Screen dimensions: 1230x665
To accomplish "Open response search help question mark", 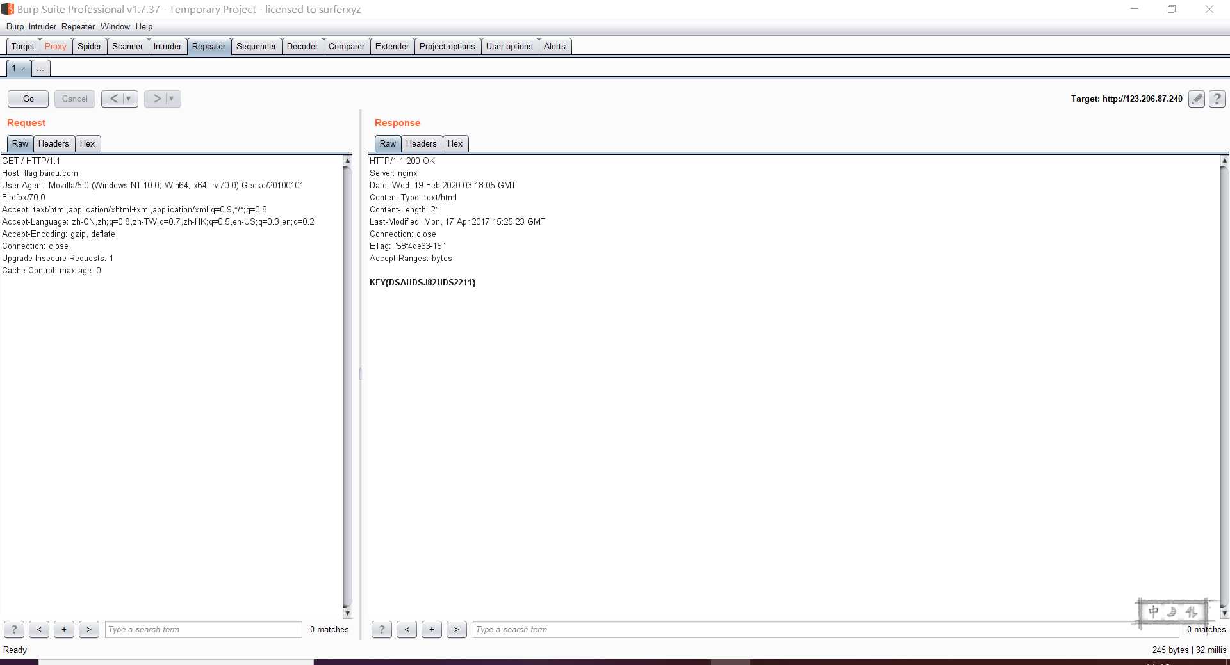I will [x=382, y=630].
